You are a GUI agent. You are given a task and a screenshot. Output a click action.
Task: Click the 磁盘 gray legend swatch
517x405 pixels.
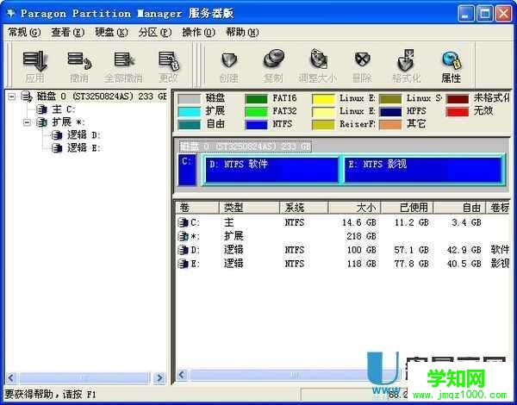click(x=189, y=98)
